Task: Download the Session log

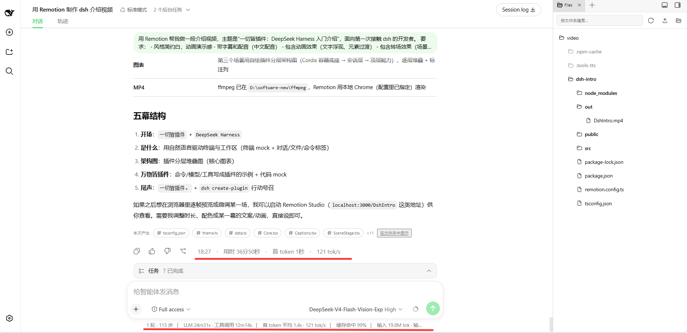Action: pos(518,10)
